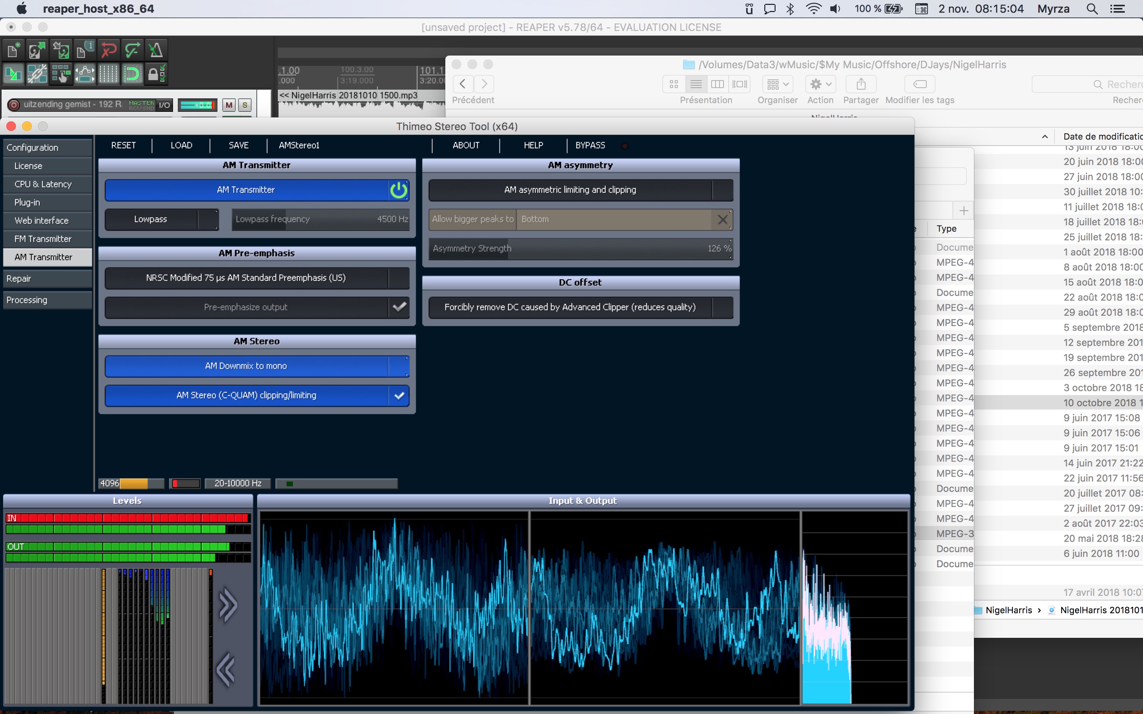Open Spotlight search in the menu bar
The width and height of the screenshot is (1143, 714).
click(x=1091, y=8)
